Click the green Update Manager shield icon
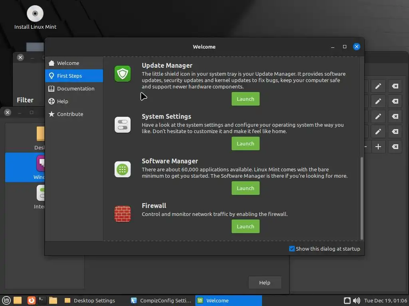The image size is (409, 306). 122,74
